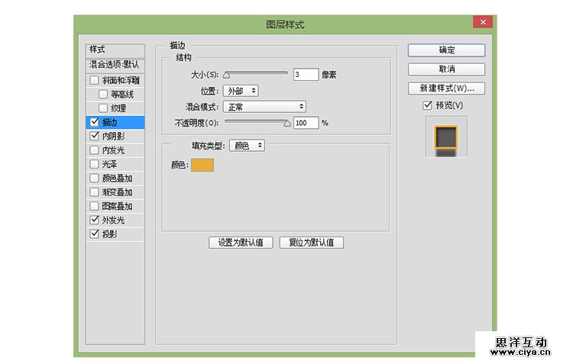The image size is (573, 364).
Task: Enable the 等高线 checkbox
Action: click(104, 95)
